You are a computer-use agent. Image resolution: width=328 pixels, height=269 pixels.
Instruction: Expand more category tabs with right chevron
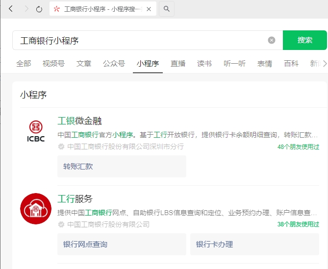325,64
